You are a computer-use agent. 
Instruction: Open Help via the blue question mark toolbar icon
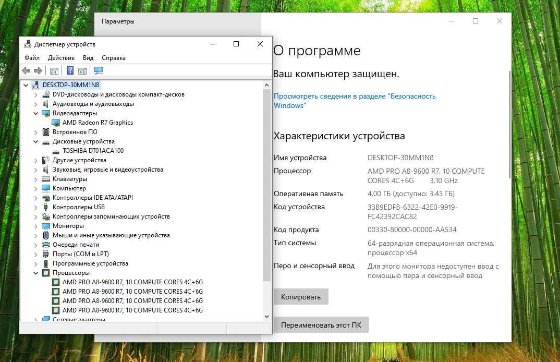70,70
